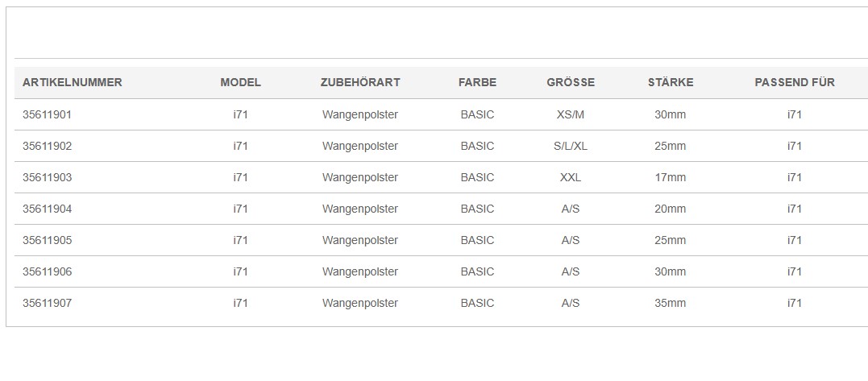The height and width of the screenshot is (381, 868).
Task: Click the MODEL column header
Action: (x=240, y=82)
